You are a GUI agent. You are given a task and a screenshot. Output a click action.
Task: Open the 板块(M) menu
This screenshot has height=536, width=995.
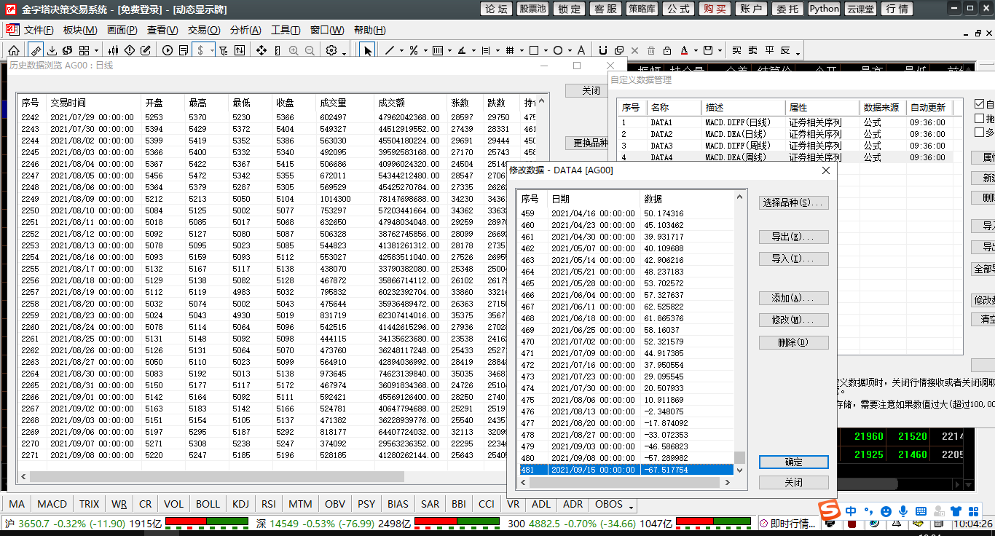80,30
